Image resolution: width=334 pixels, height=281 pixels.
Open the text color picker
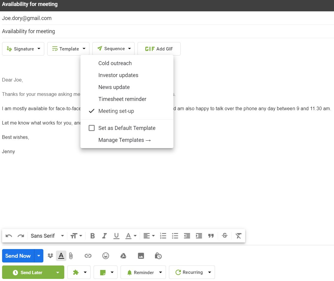pos(131,236)
